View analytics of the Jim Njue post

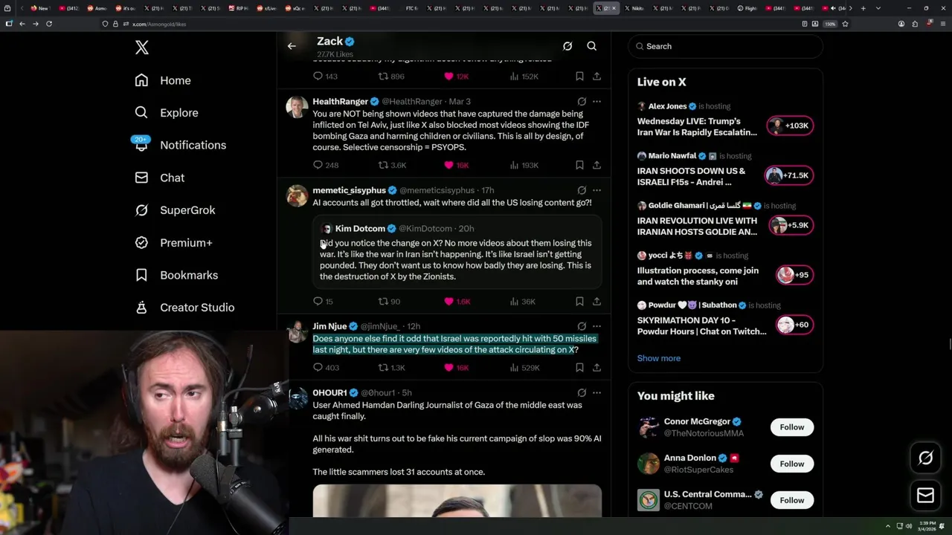pos(524,368)
